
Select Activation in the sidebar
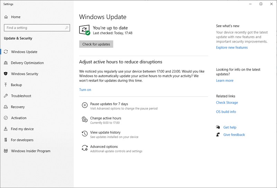(x=19, y=118)
